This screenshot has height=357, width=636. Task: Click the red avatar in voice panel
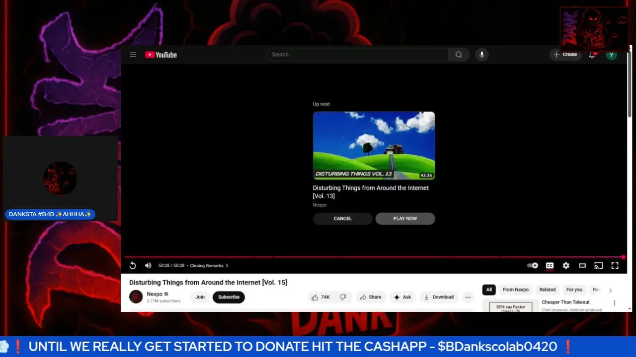tap(60, 178)
